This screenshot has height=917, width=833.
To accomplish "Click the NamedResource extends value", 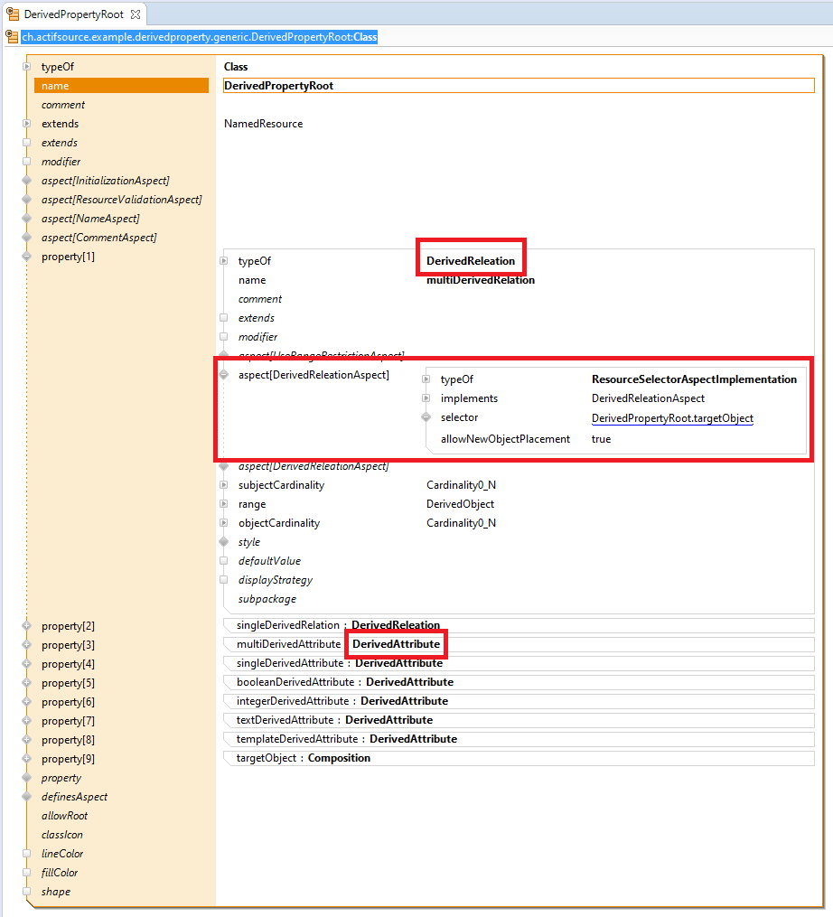I will pyautogui.click(x=263, y=124).
